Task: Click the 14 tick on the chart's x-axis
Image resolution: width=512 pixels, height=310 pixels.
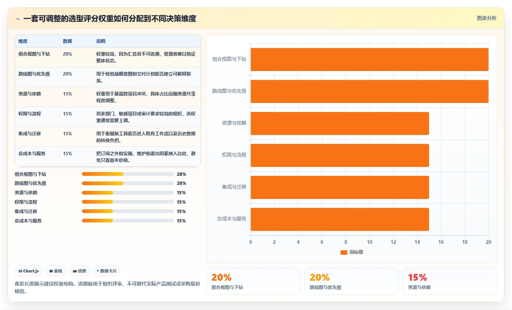Action: (x=417, y=242)
